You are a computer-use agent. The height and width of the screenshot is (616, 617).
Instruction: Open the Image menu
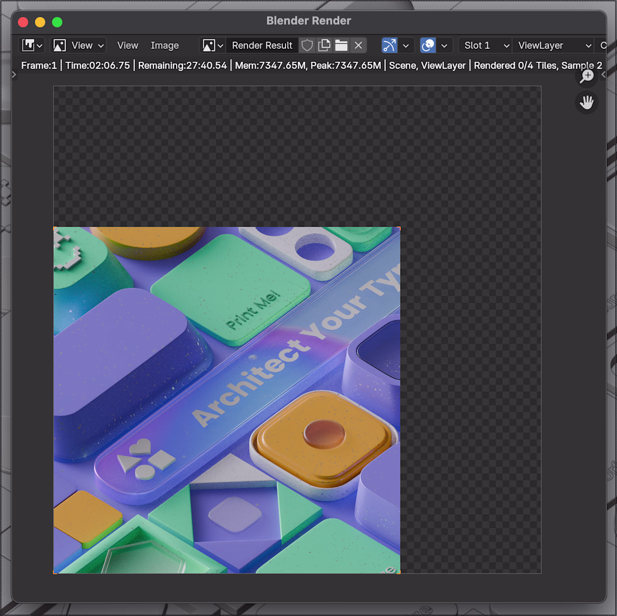pyautogui.click(x=164, y=45)
